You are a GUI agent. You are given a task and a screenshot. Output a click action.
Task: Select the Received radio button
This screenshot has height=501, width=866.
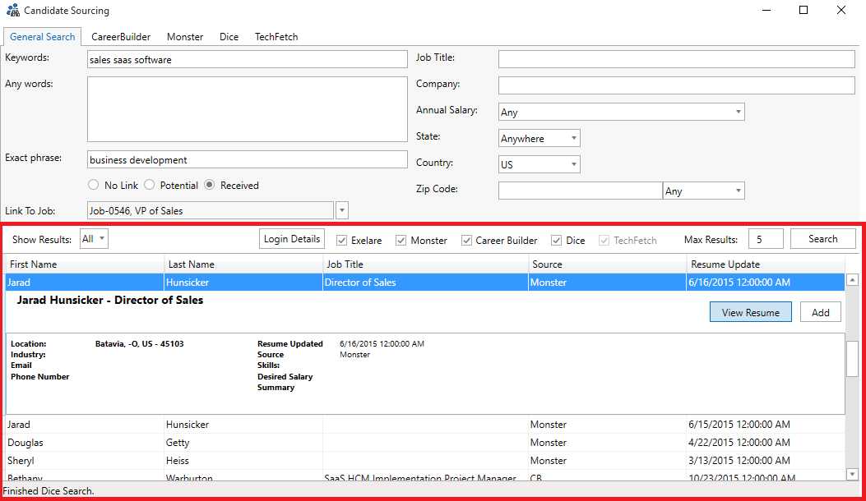(210, 185)
